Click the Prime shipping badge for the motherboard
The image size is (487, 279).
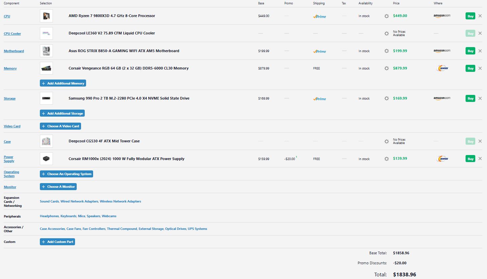(320, 51)
